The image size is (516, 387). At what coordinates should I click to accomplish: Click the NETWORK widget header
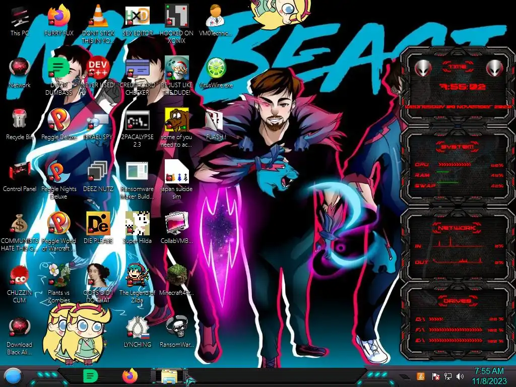pos(458,227)
